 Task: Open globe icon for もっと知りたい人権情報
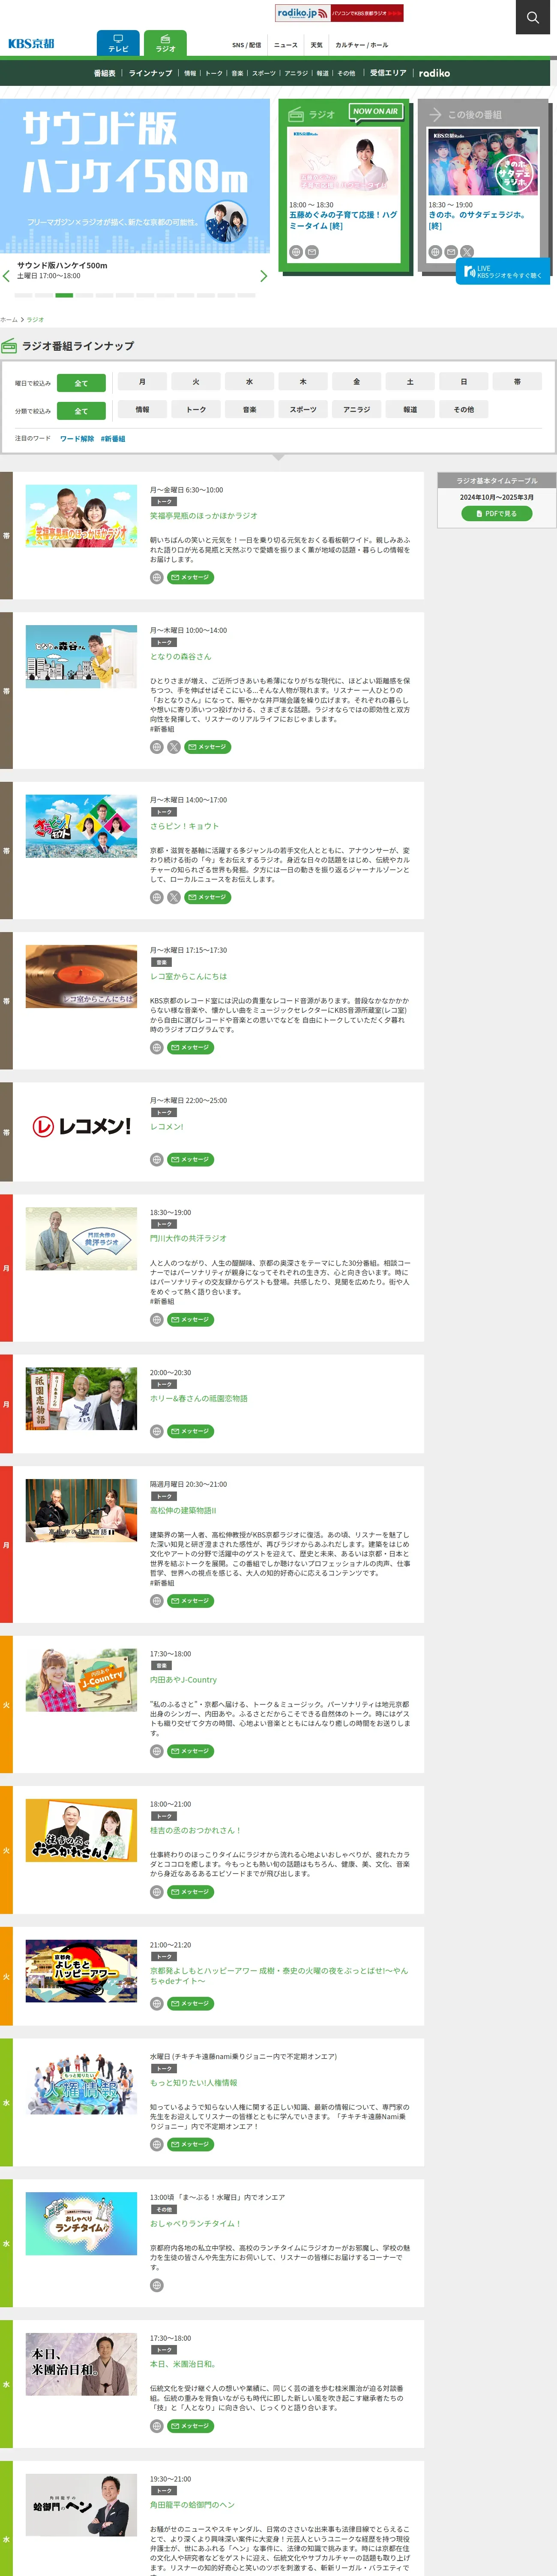coord(157,2144)
